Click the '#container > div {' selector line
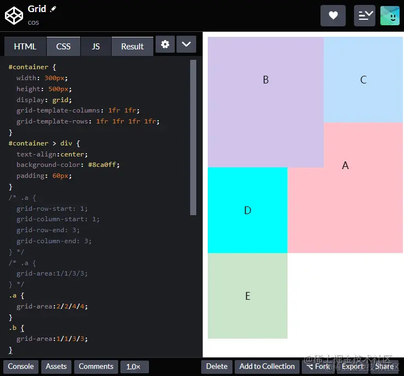This screenshot has width=404, height=376. click(44, 143)
